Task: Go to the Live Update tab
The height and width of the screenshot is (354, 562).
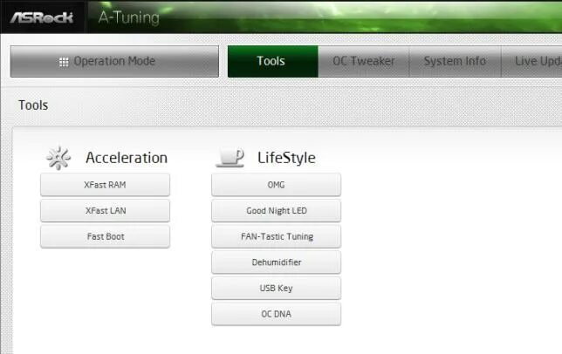Action: (531, 61)
